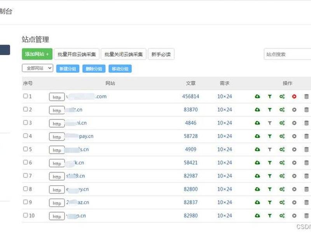Tick the checkbox for site 7
311x233 pixels.
click(25, 176)
